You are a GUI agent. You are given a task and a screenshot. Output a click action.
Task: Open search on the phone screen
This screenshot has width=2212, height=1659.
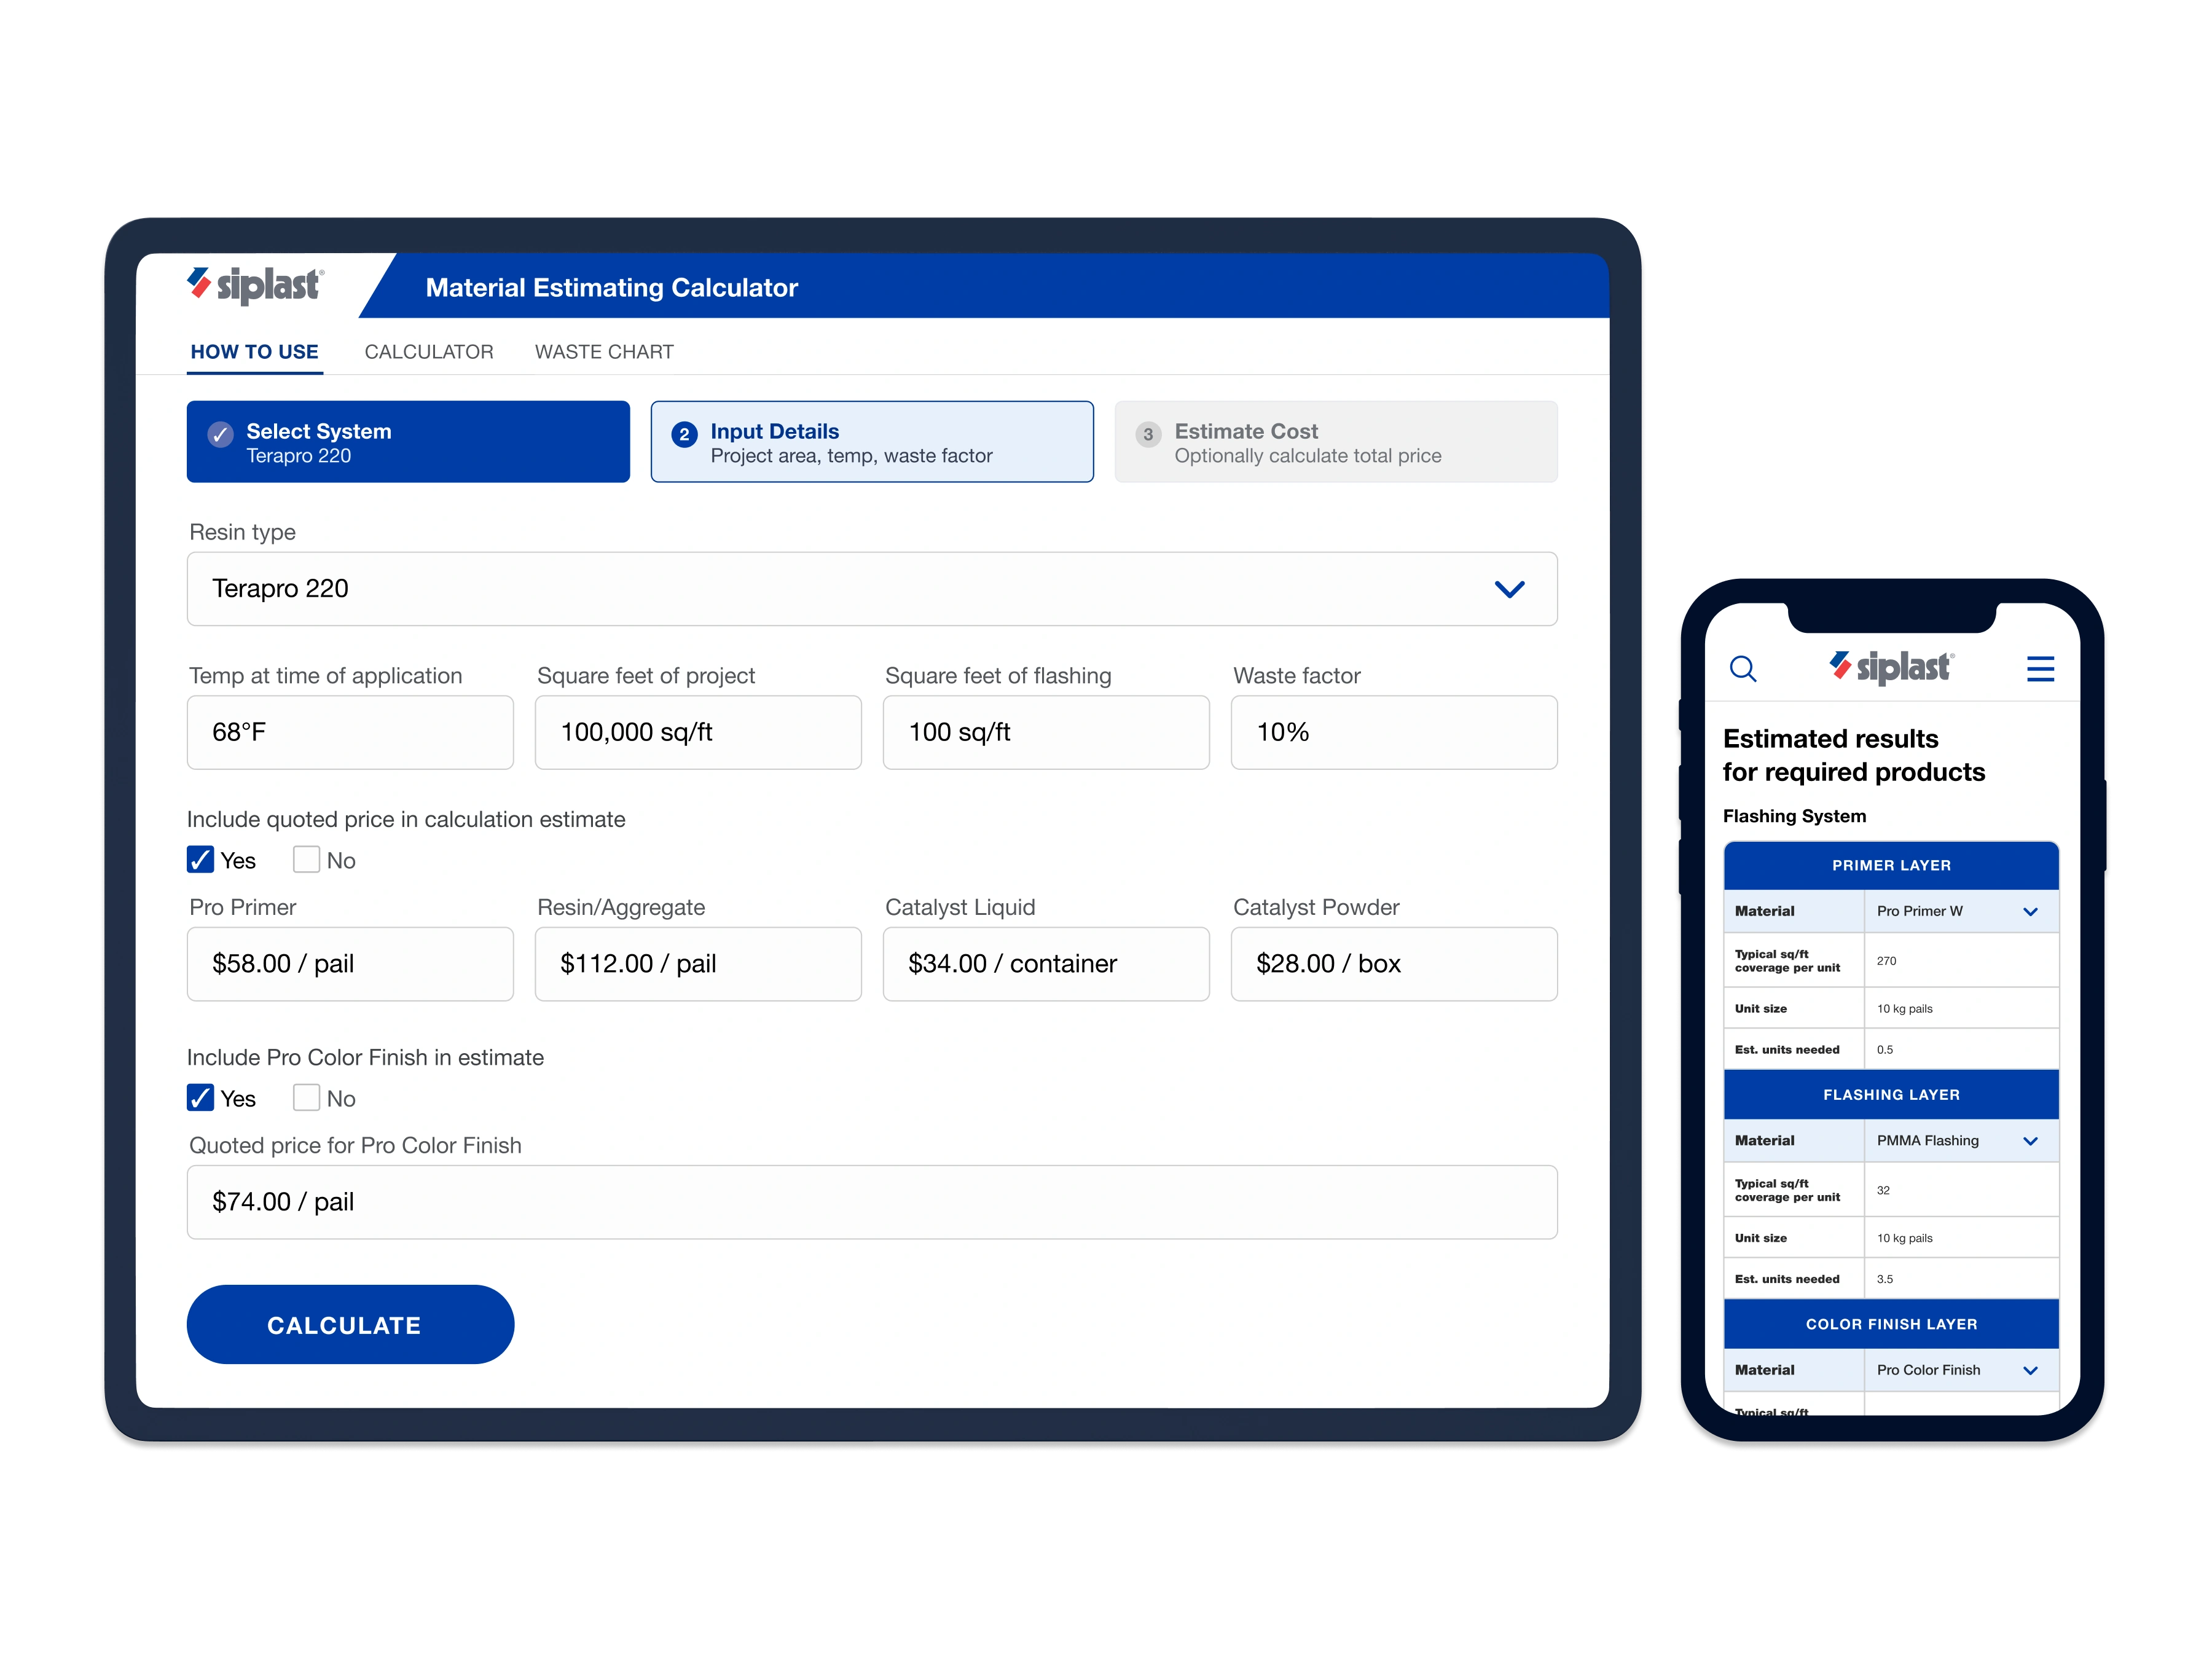point(1743,668)
